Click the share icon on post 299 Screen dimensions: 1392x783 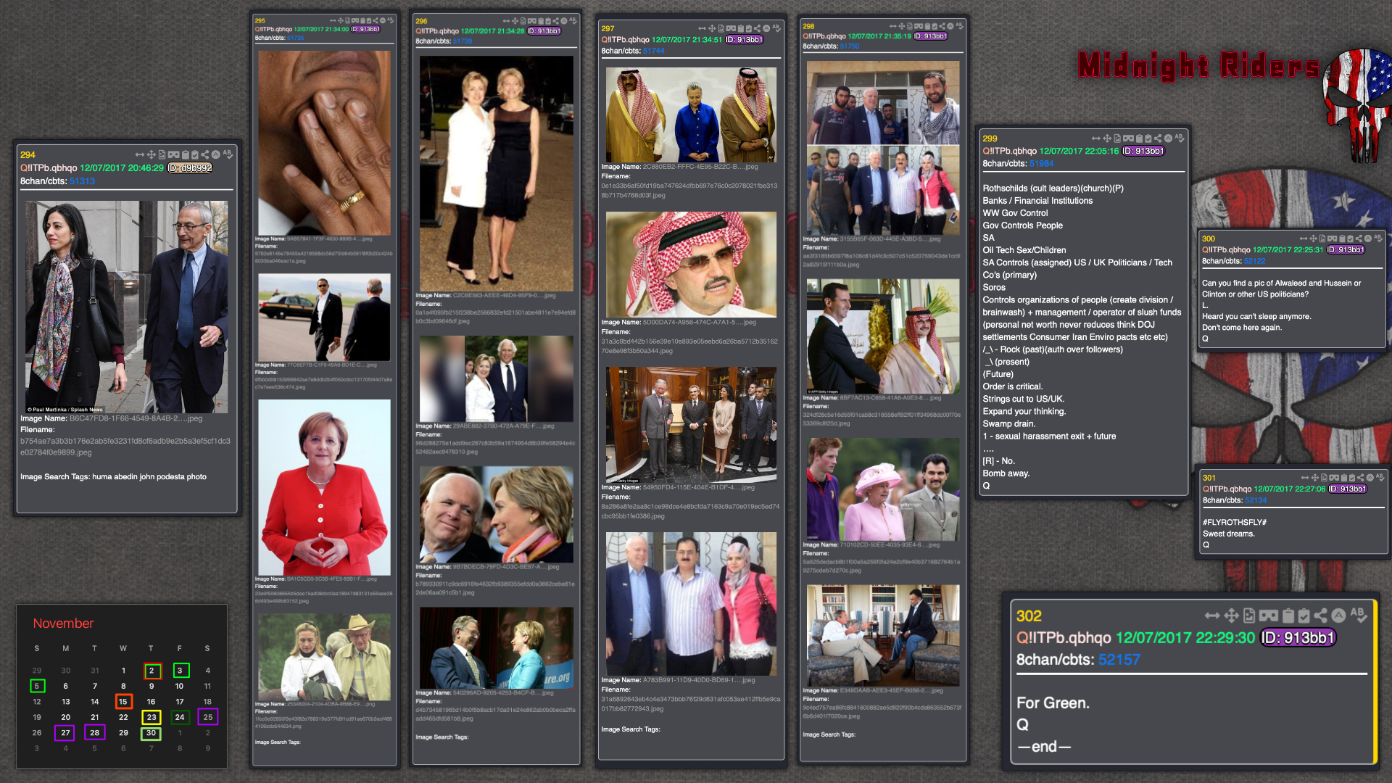point(1158,138)
